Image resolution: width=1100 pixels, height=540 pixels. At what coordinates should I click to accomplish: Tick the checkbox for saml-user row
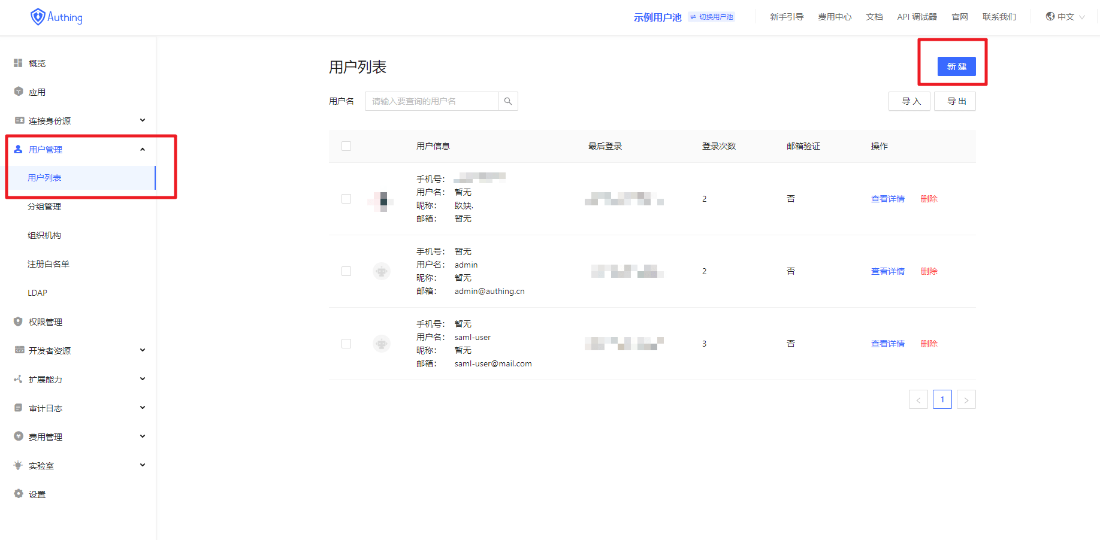346,343
